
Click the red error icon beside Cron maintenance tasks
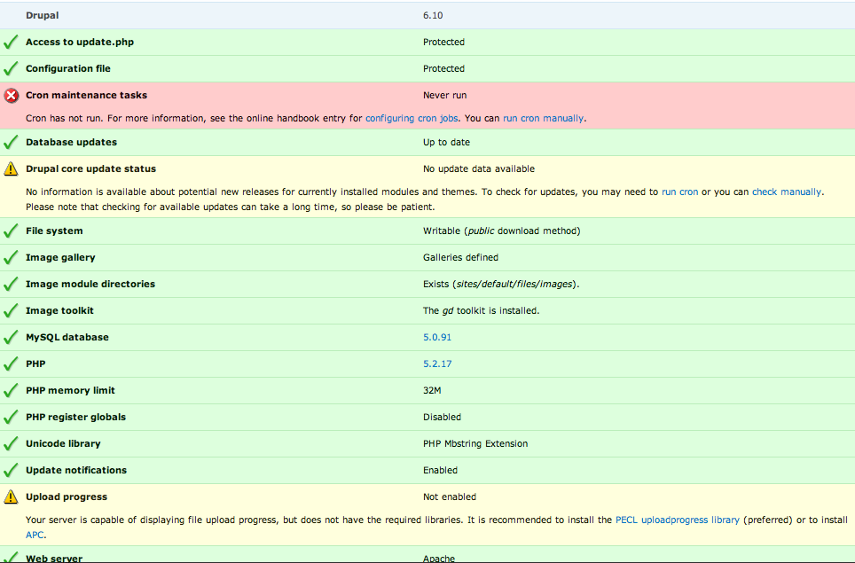pos(11,96)
